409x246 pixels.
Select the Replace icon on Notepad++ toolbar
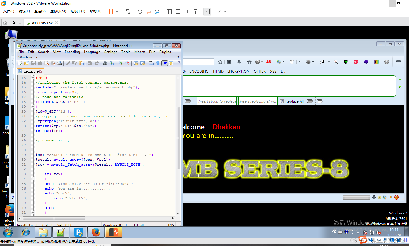pos(111,63)
